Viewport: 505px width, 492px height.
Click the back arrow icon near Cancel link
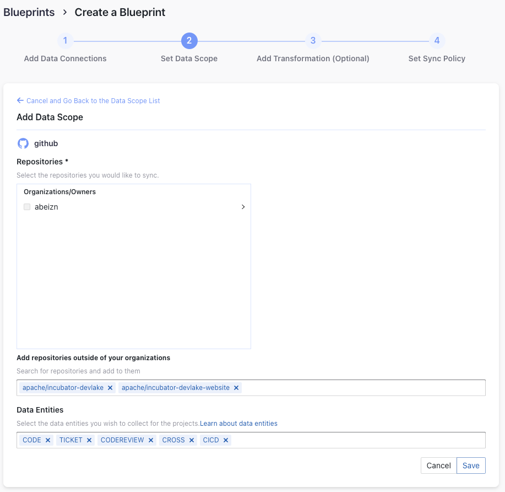[x=20, y=100]
